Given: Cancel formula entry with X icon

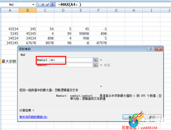Looking at the screenshot, I should click(x=43, y=5).
